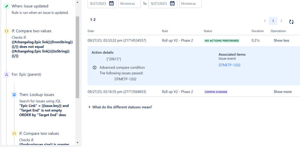Click 'Advanced compare condition' text
The height and width of the screenshot is (150, 303).
tap(122, 68)
